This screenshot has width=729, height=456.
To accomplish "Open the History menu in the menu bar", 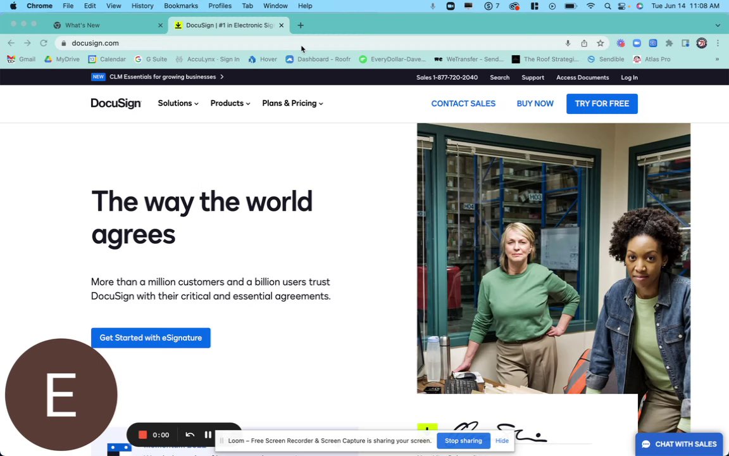I will click(142, 6).
